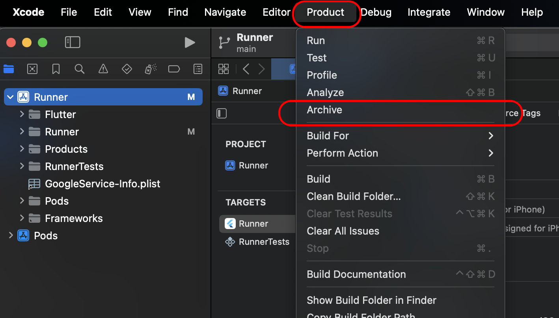Open the Breakpoint navigator icon
Image resolution: width=559 pixels, height=318 pixels.
174,69
